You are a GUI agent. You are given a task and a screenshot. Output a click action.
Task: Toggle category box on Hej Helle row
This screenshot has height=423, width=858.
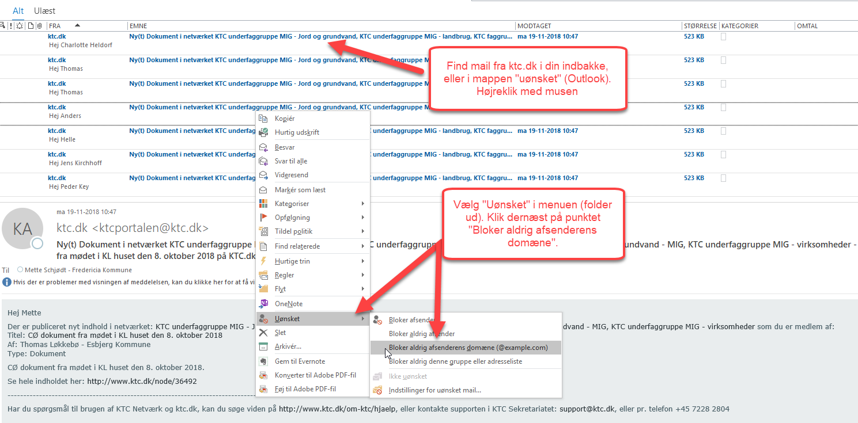(x=724, y=131)
